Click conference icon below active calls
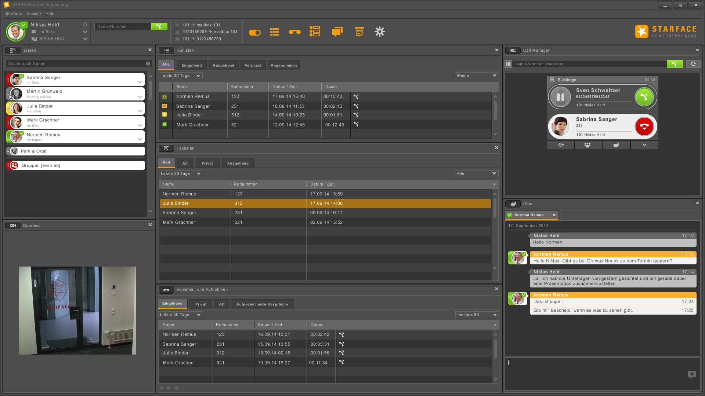The height and width of the screenshot is (396, 705). [587, 145]
